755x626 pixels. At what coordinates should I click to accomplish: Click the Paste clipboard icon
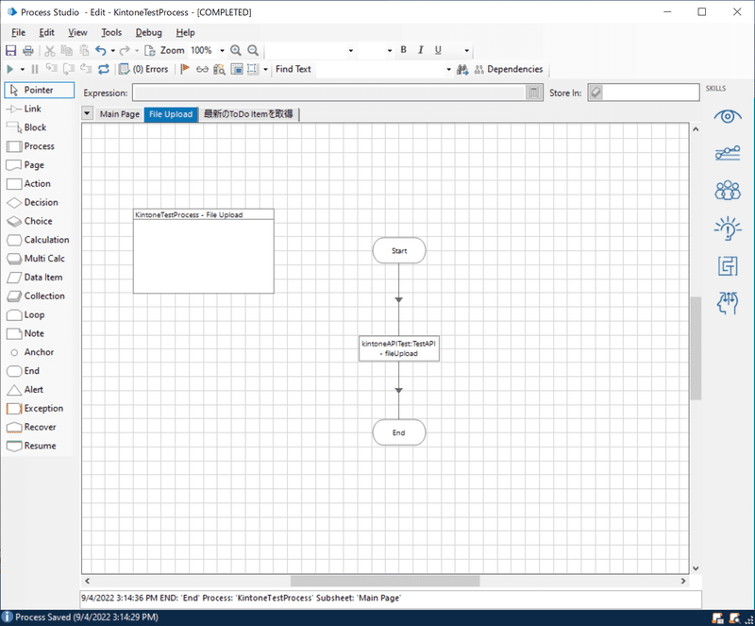pyautogui.click(x=84, y=50)
